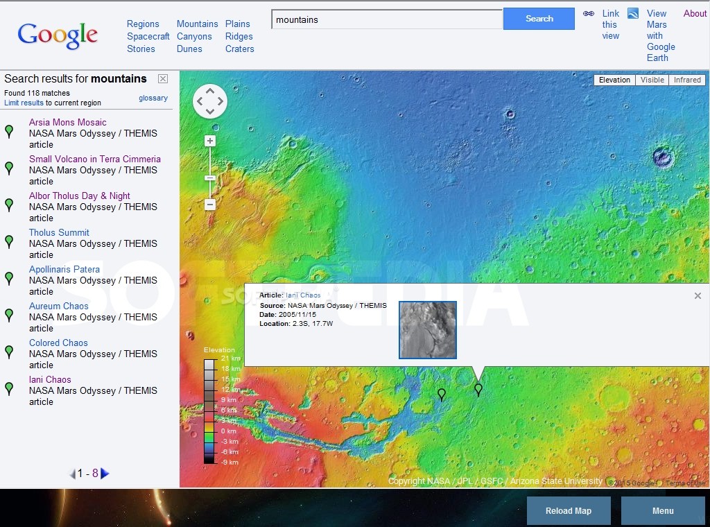Open the Stories category
Image resolution: width=710 pixels, height=527 pixels.
pos(141,49)
